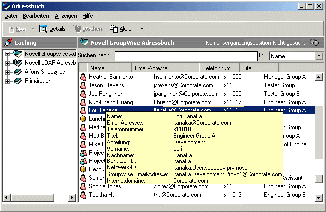Open the Datei menu
This screenshot has height=212, width=326.
coord(10,16)
